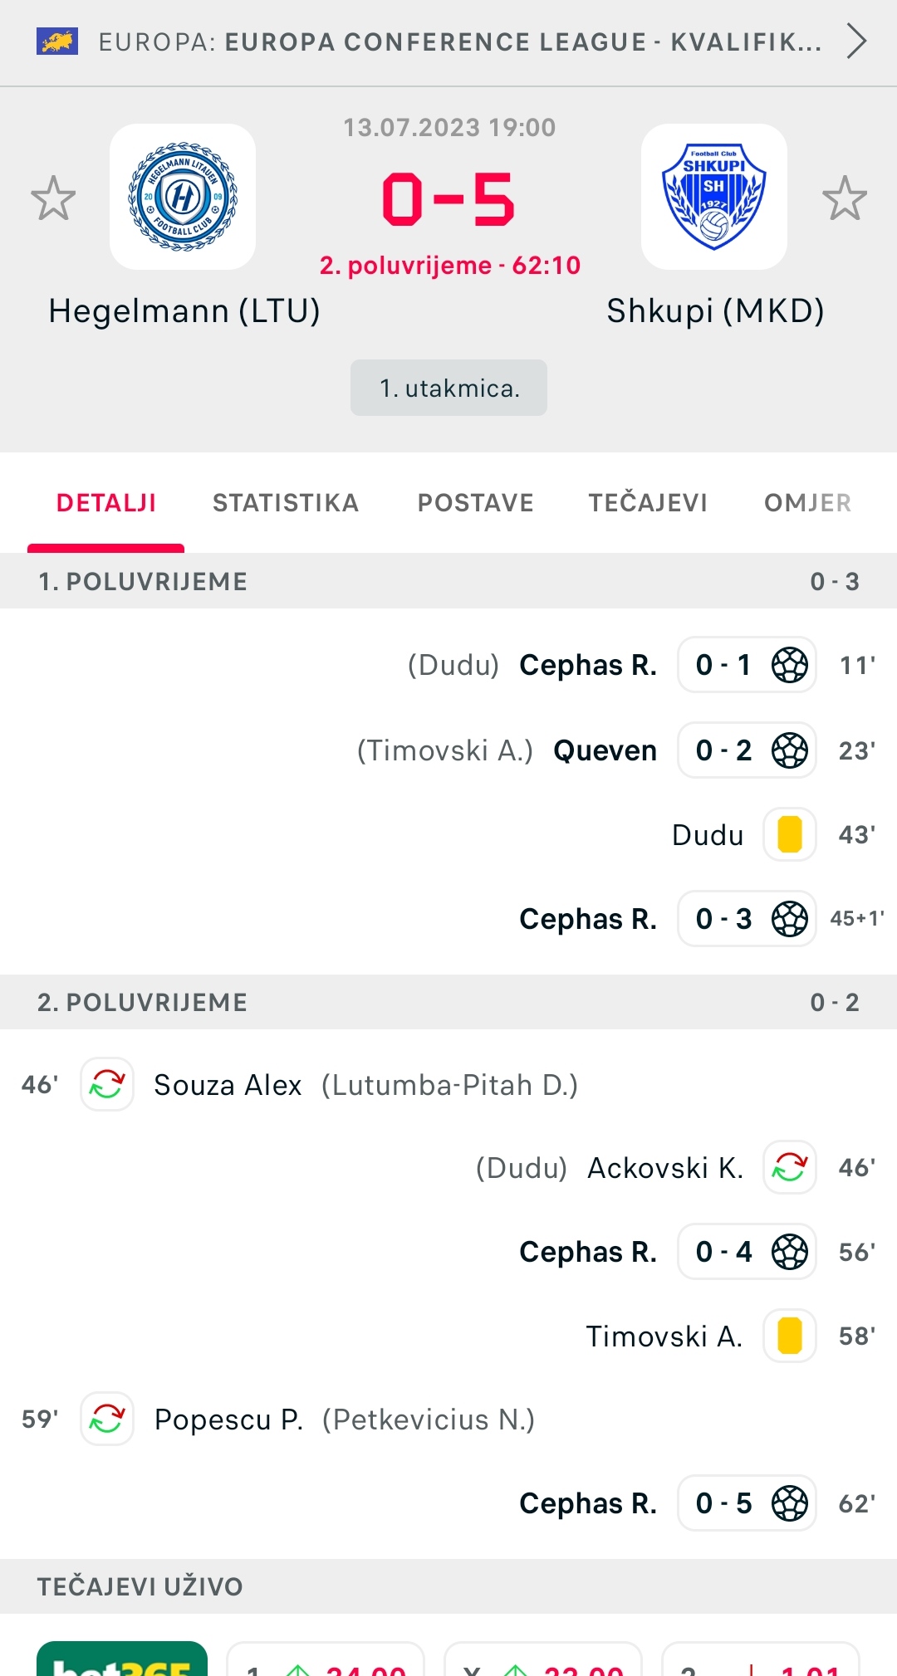The width and height of the screenshot is (897, 1676).
Task: Tap Dudu yellow card icon at 43'
Action: pos(790,834)
